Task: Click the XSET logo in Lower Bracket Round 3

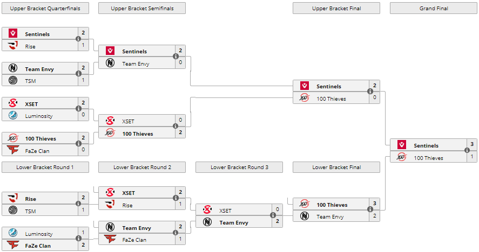Action: (x=207, y=211)
